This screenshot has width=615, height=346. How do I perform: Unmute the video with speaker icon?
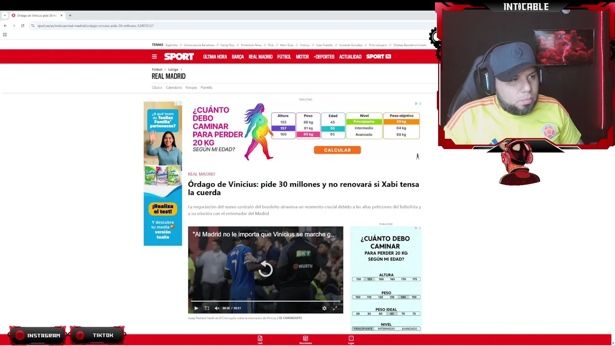[217, 308]
